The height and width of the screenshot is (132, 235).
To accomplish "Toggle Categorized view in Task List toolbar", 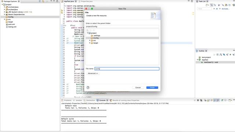I will coord(211,5).
